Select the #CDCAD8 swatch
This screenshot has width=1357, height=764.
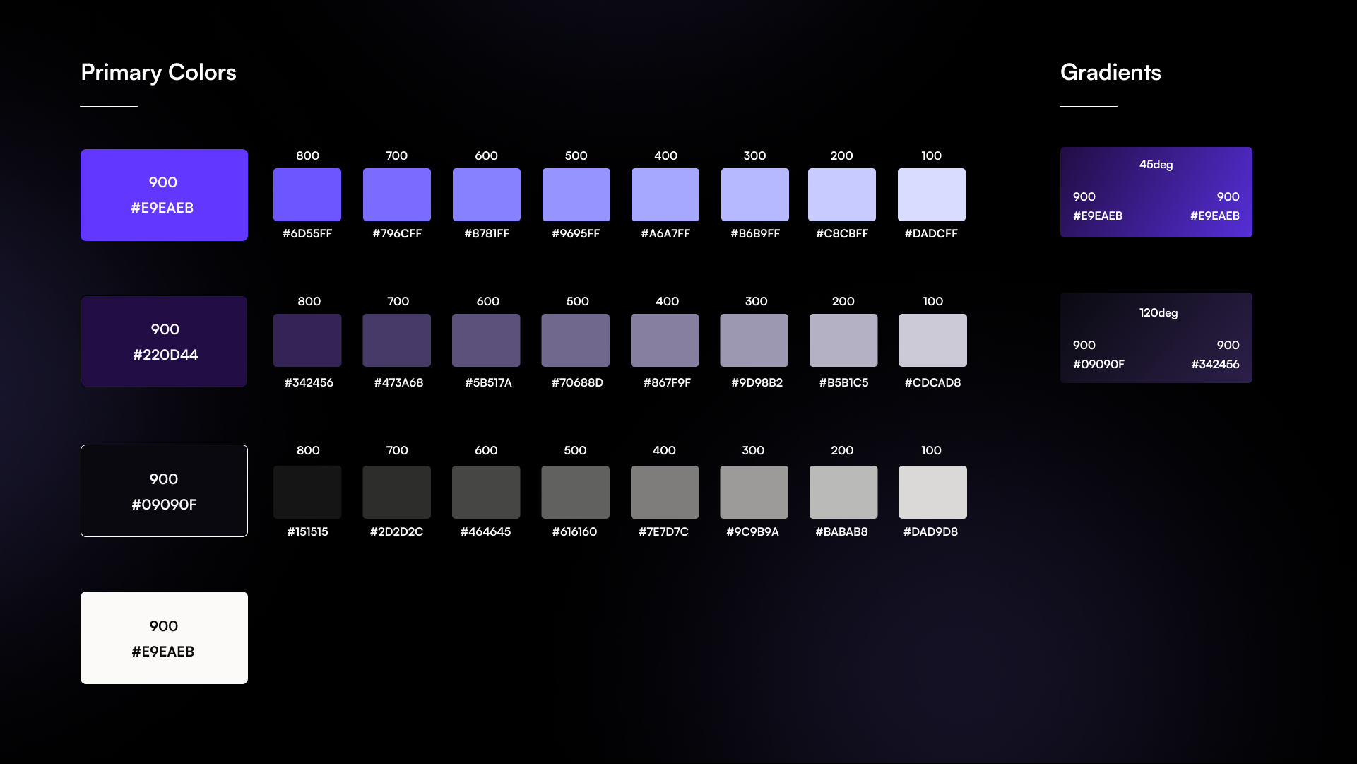pyautogui.click(x=932, y=340)
